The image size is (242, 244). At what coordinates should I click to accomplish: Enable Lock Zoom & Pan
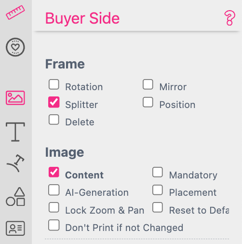point(54,207)
